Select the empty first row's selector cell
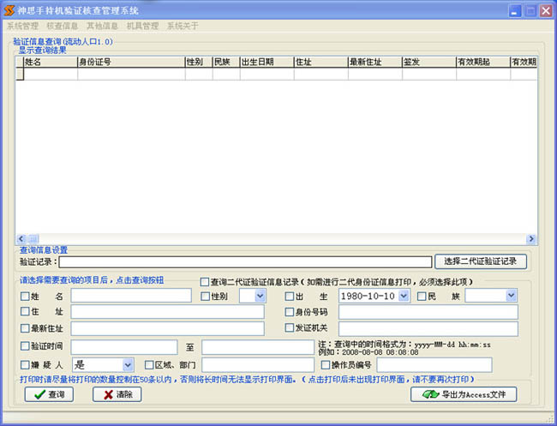This screenshot has width=557, height=426. tap(20, 74)
